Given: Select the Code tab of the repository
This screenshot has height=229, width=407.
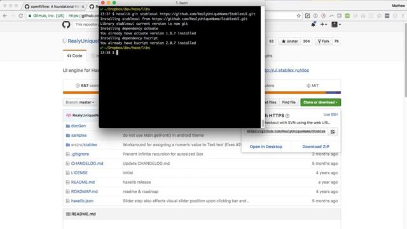Looking at the screenshot, I should 75,56.
